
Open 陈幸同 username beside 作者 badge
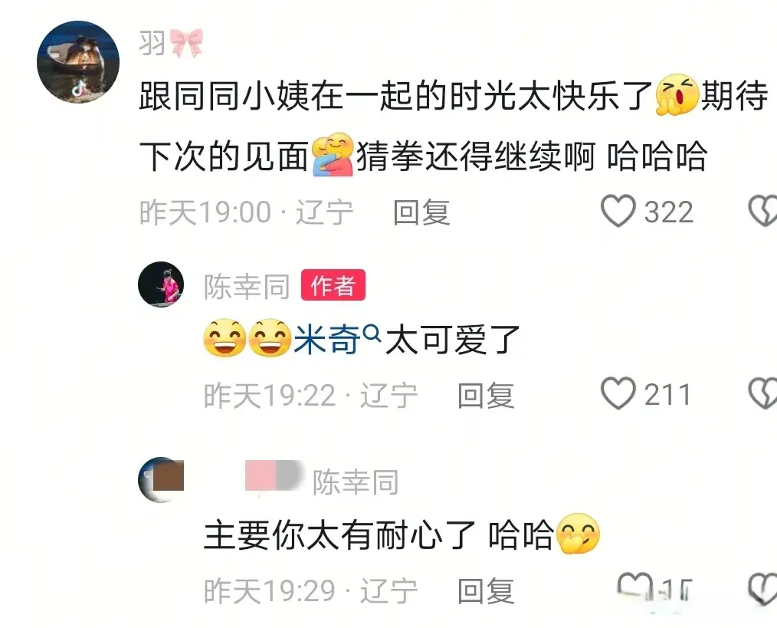(247, 286)
